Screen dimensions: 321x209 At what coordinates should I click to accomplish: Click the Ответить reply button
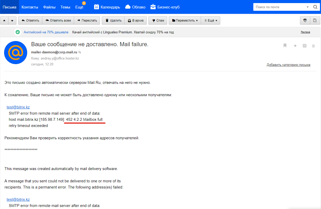pos(30,21)
